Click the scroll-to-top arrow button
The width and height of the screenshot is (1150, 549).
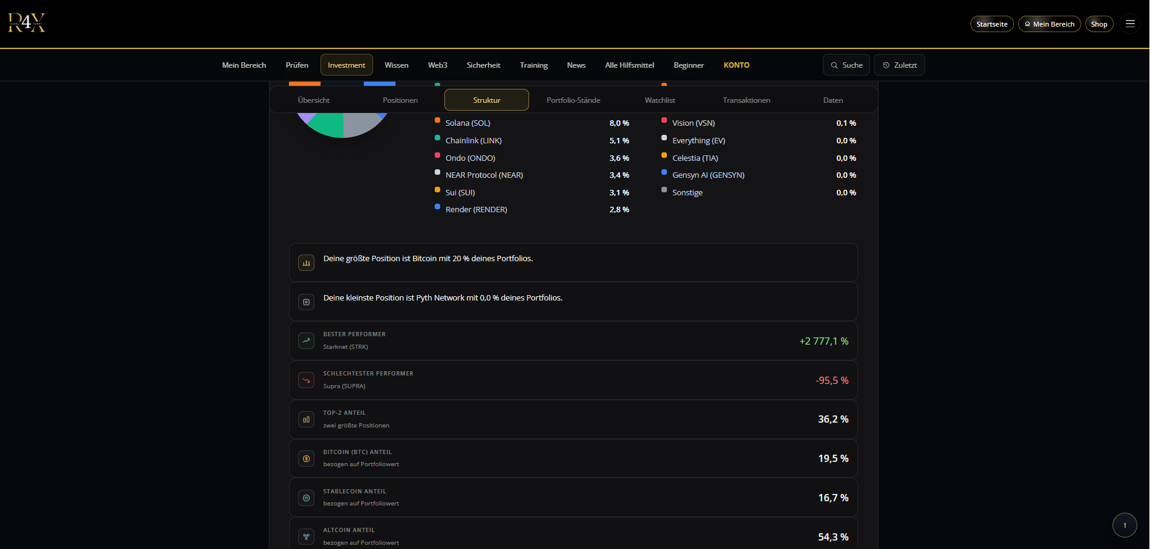1125,525
